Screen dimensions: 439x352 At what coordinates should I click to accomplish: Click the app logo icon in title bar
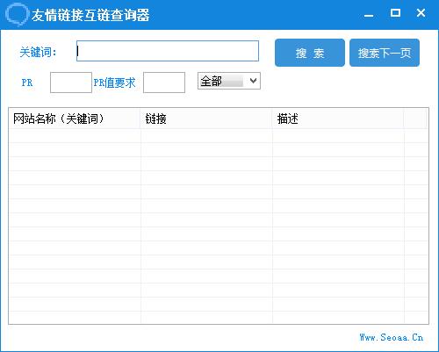[17, 14]
